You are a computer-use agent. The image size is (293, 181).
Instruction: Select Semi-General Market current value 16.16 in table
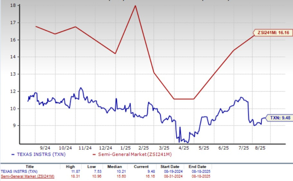150,176
